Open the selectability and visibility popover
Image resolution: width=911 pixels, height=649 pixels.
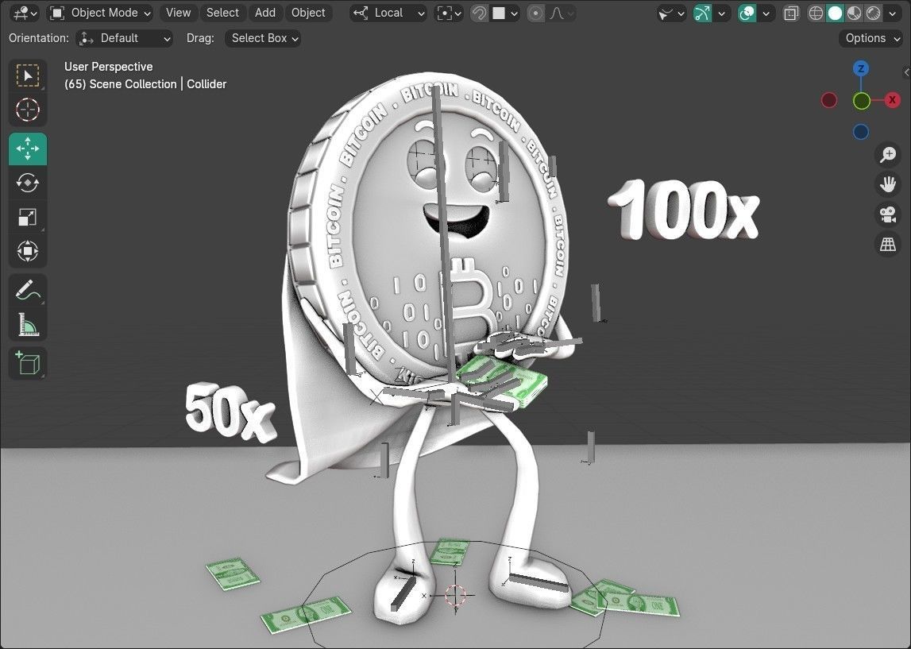click(671, 13)
